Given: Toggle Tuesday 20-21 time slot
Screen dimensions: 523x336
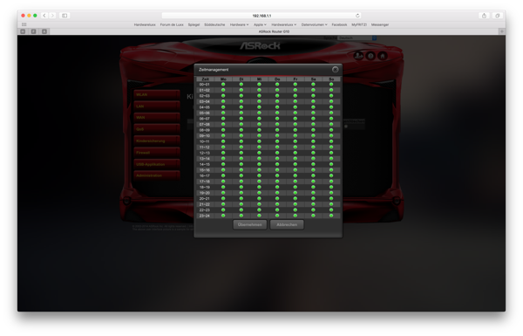Looking at the screenshot, I should pos(241,198).
